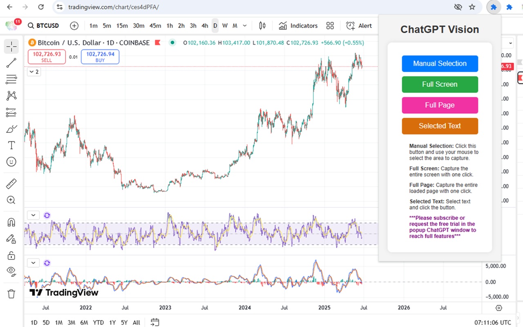Select the ruler measure tool

(x=11, y=184)
